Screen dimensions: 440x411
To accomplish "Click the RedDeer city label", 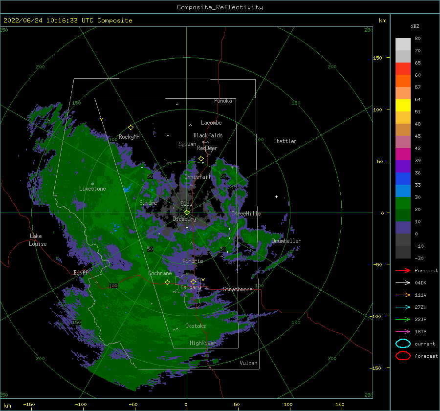I will (x=207, y=148).
